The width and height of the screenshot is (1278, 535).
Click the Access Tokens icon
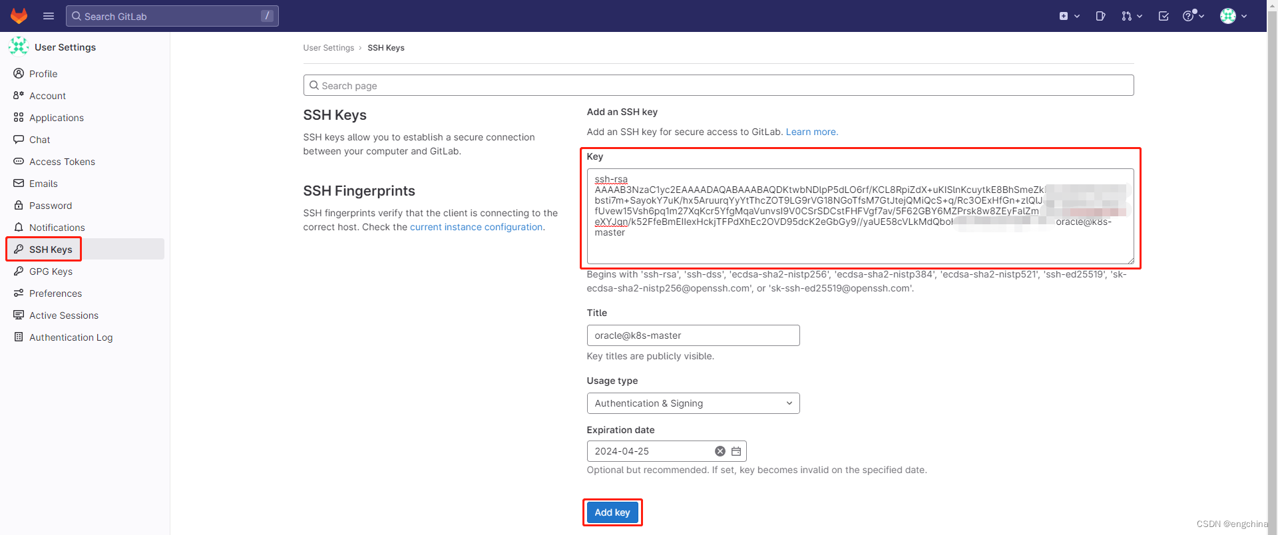point(19,161)
